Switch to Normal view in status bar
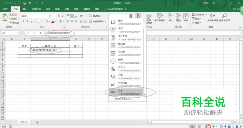This screenshot has width=243, height=128. pos(192,127)
